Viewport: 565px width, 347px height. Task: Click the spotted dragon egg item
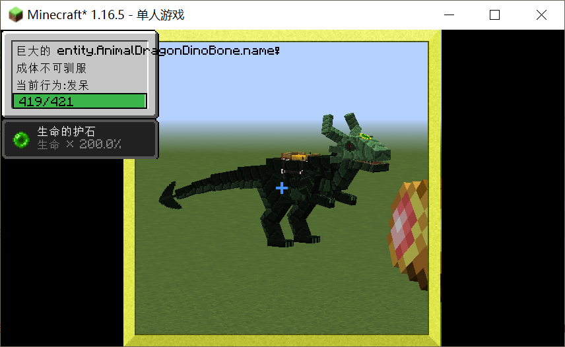(x=407, y=234)
